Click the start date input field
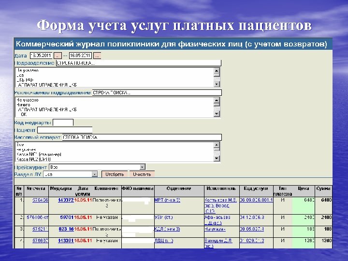The width and height of the screenshot is (348, 261). coord(41,56)
